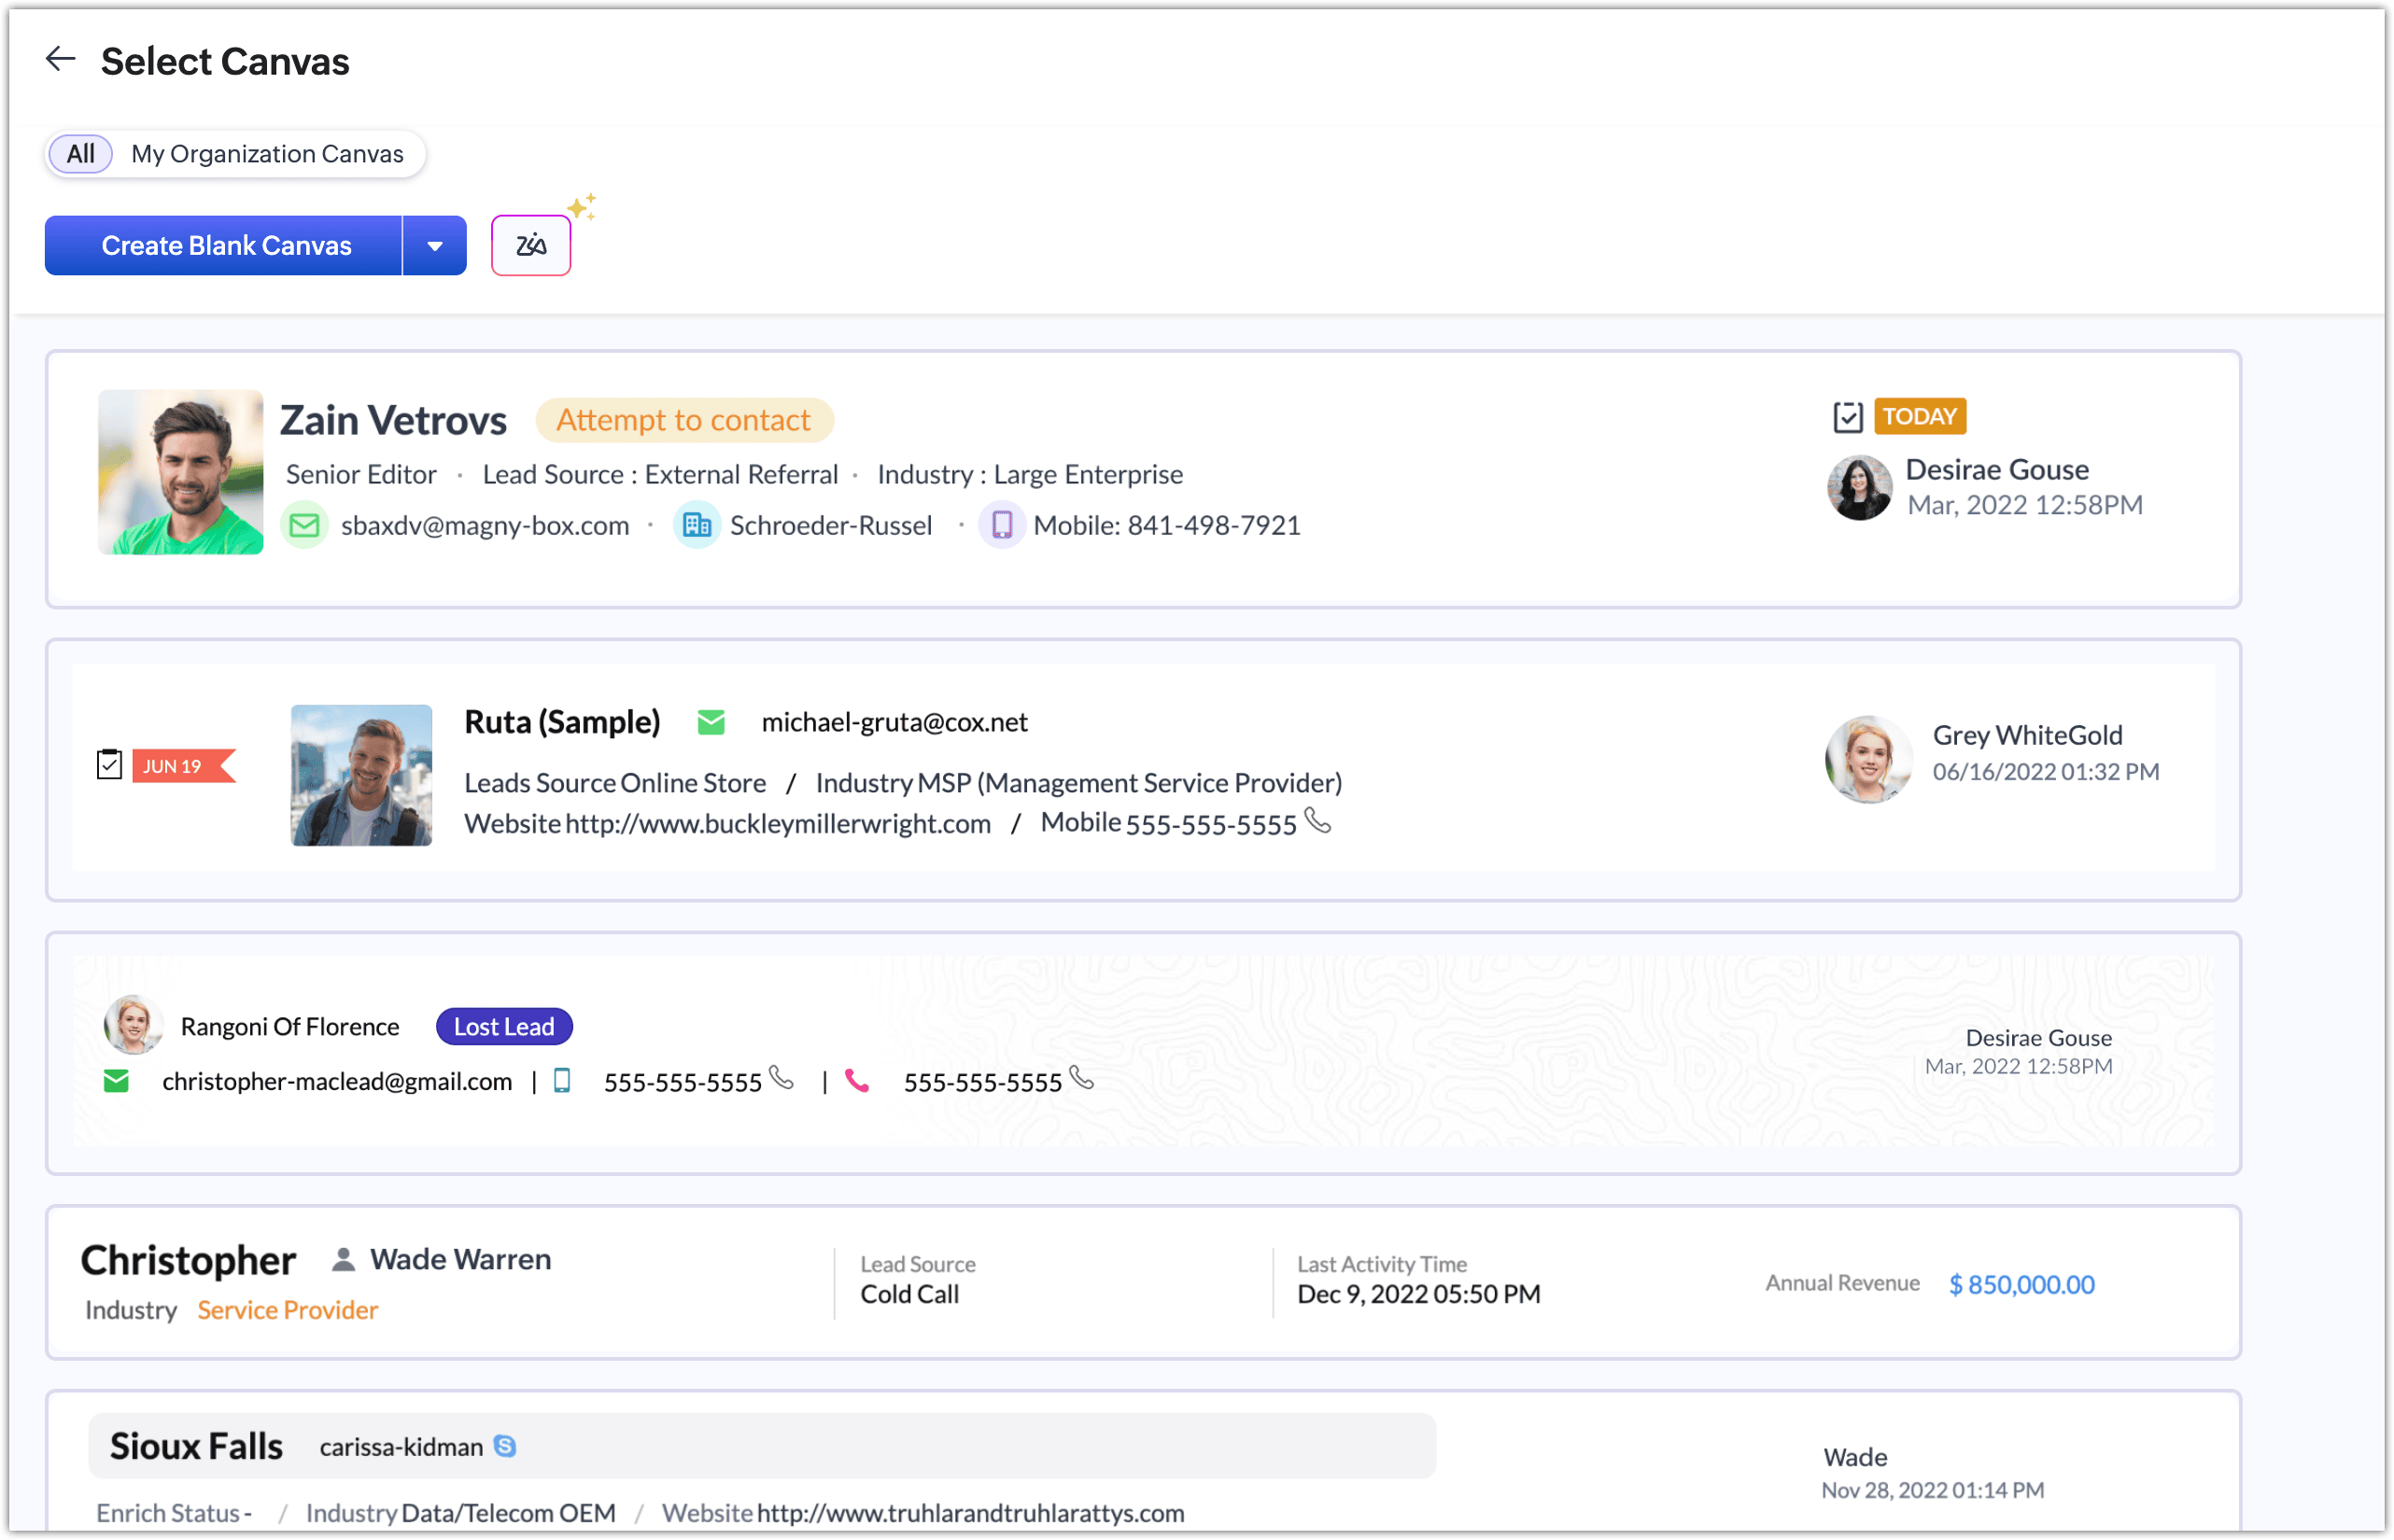Screen dimensions: 2394x1540
Task: Click the building icon next to Schroeder-Russel
Action: coord(697,525)
